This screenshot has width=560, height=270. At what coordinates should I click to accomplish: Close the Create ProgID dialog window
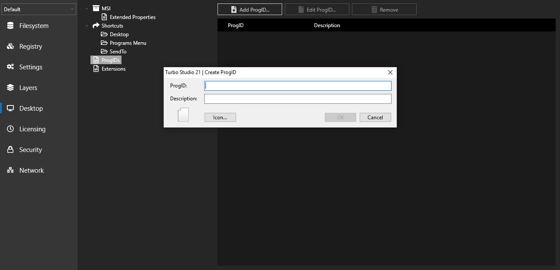tap(390, 72)
